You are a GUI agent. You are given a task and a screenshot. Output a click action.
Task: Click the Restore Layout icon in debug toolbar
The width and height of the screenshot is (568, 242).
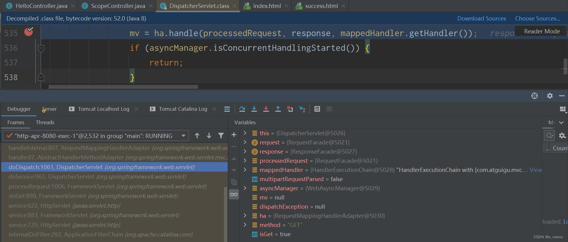(563, 109)
